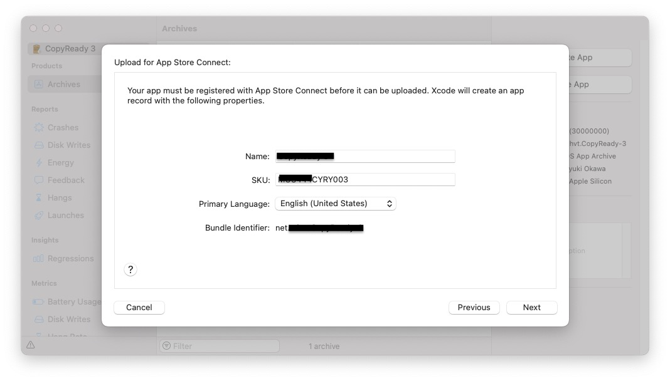Click the '(30000000)' version text
The width and height of the screenshot is (670, 381).
coord(589,131)
